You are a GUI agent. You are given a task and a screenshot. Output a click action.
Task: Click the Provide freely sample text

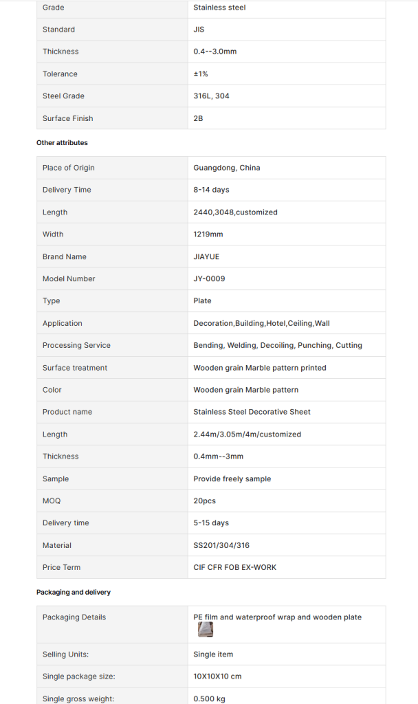[x=232, y=478]
